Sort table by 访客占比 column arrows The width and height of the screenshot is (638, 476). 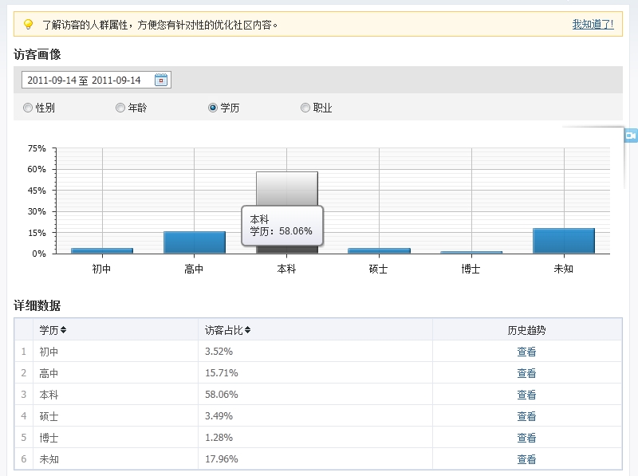(x=247, y=330)
